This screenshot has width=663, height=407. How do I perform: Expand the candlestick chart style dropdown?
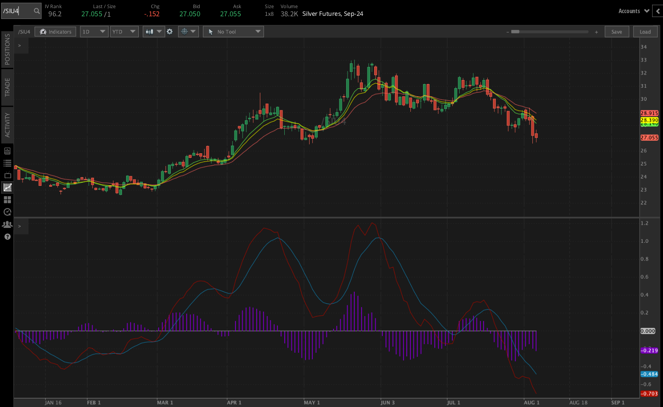(154, 32)
